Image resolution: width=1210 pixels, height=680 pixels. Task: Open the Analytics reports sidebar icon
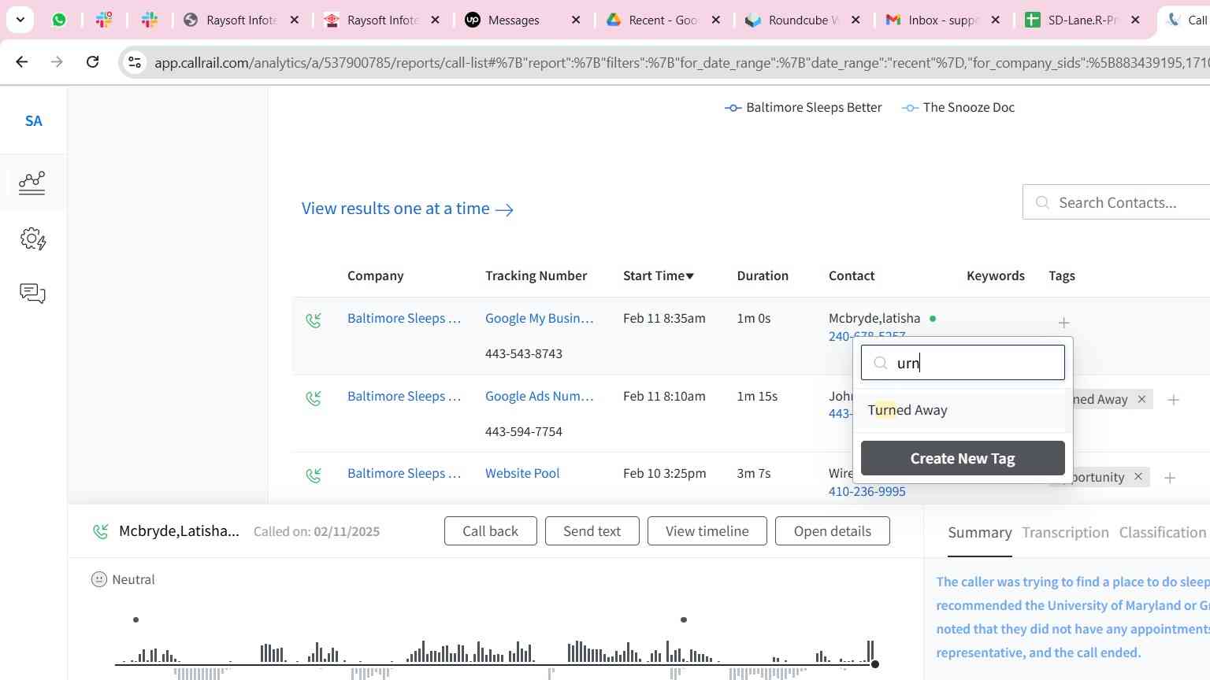(x=32, y=182)
